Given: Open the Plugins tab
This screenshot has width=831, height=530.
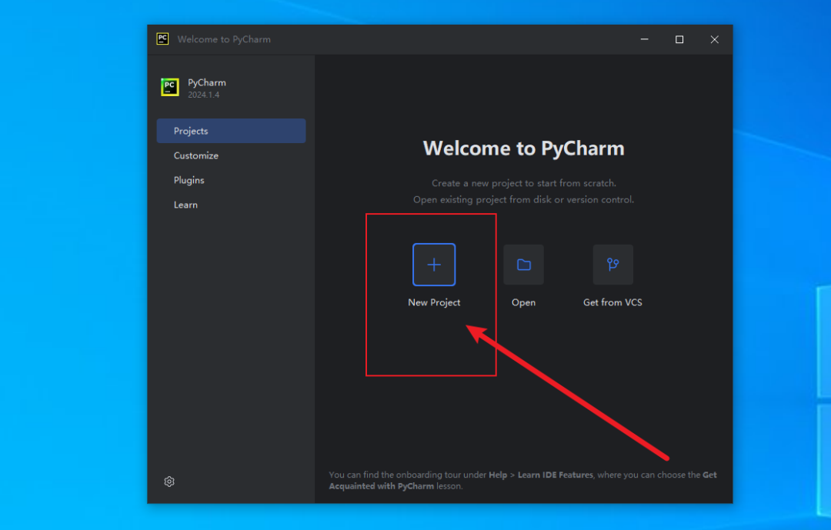Looking at the screenshot, I should click(231, 180).
